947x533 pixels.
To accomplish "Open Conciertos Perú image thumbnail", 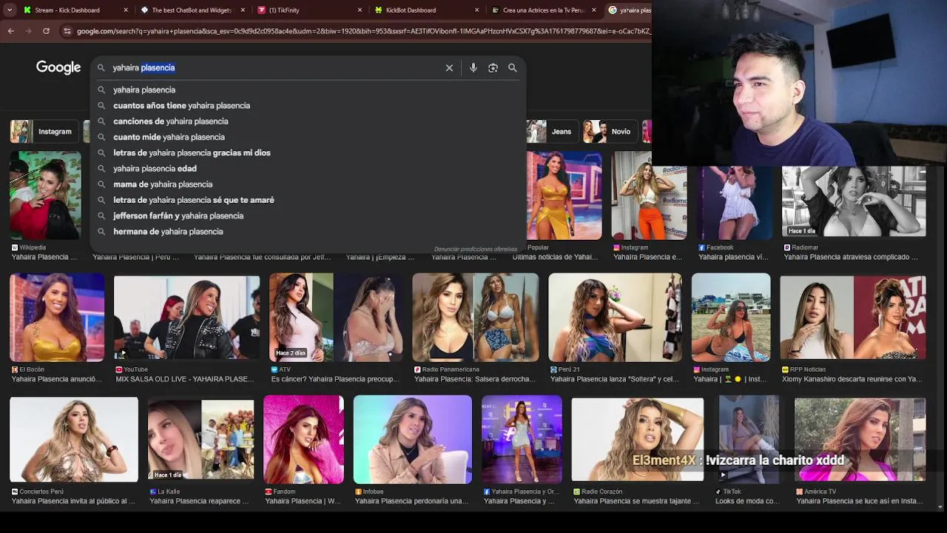I will 74,440.
